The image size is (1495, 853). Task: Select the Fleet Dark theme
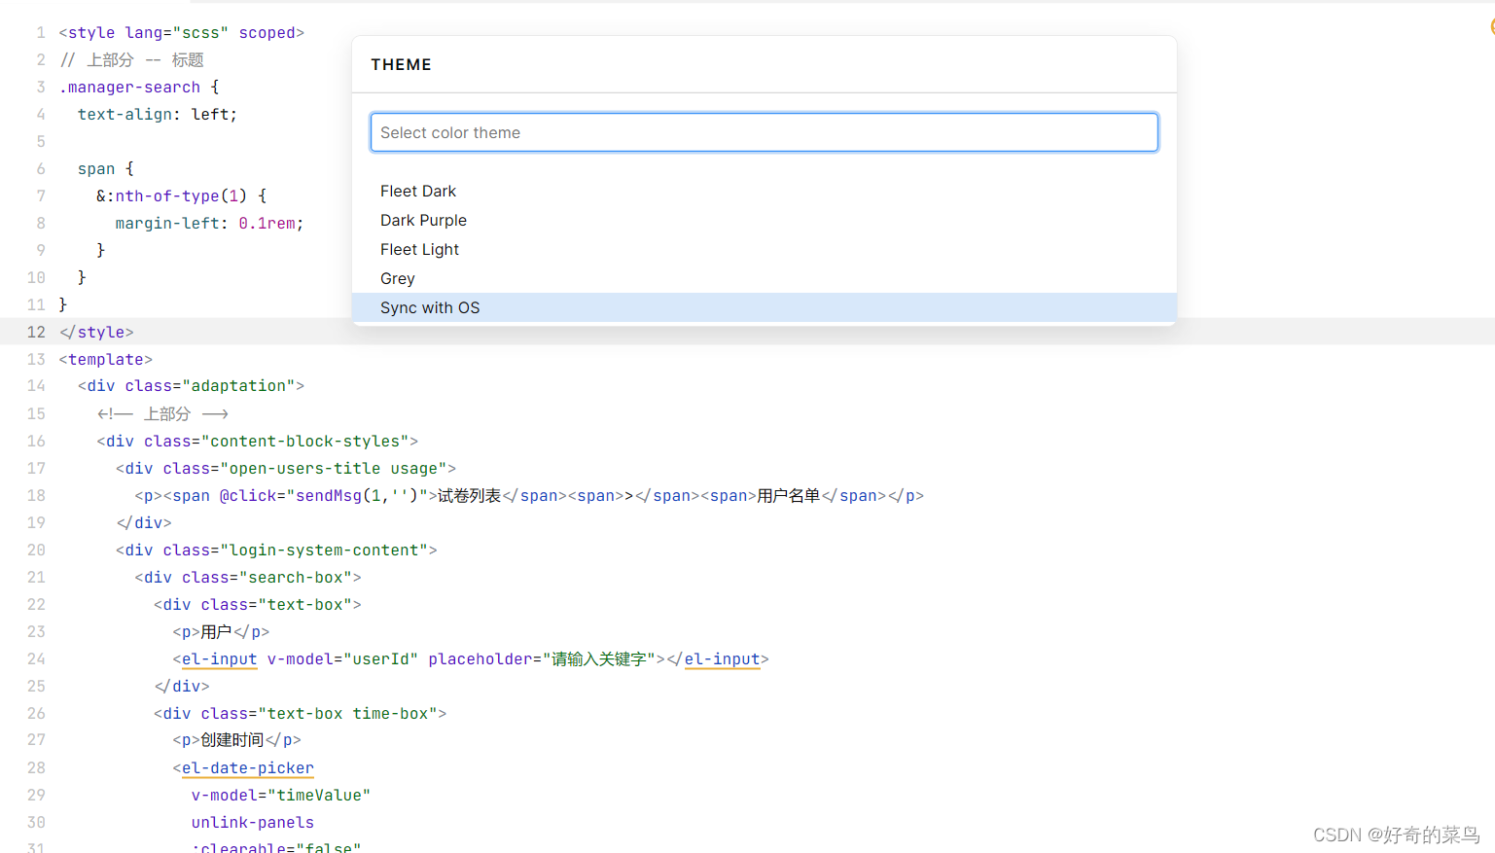tap(418, 191)
